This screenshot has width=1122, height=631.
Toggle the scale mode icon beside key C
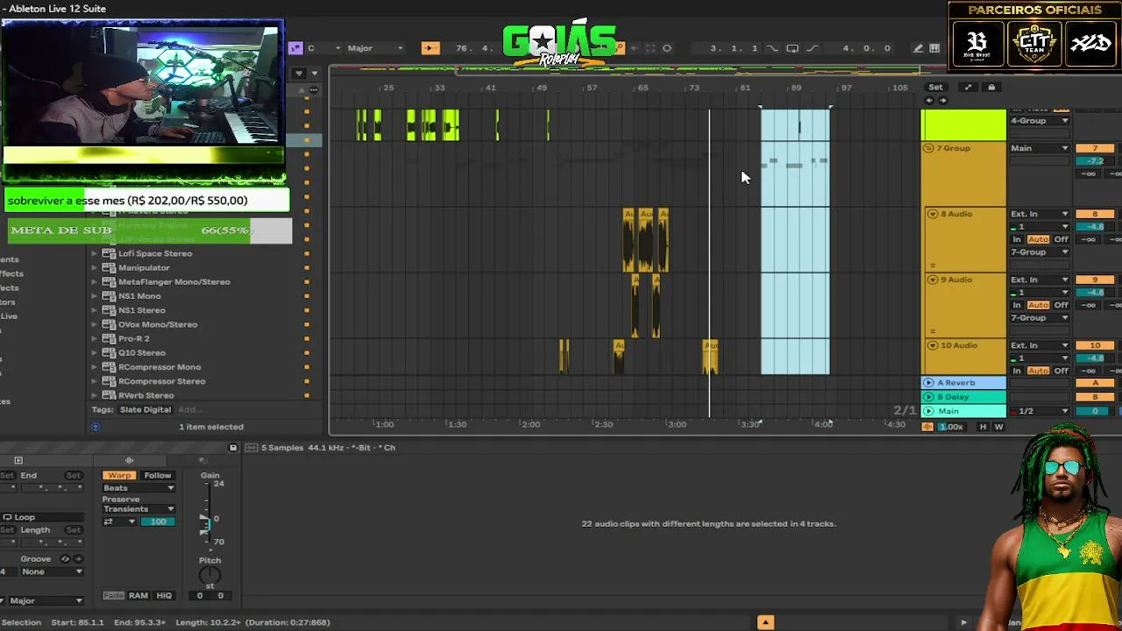(x=295, y=48)
